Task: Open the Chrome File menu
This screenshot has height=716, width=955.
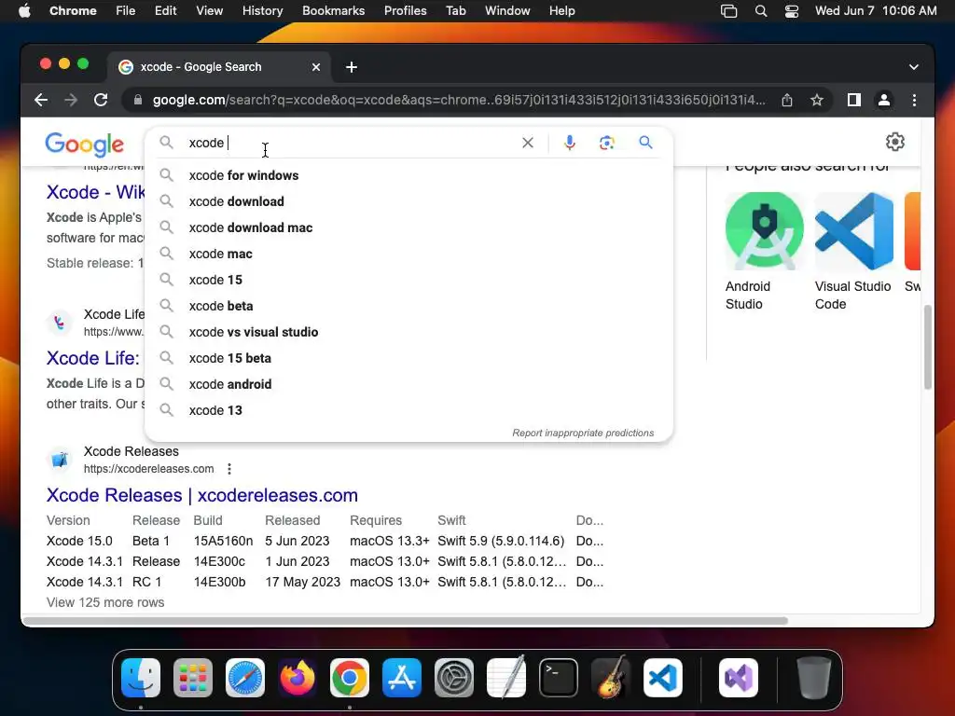Action: (126, 11)
